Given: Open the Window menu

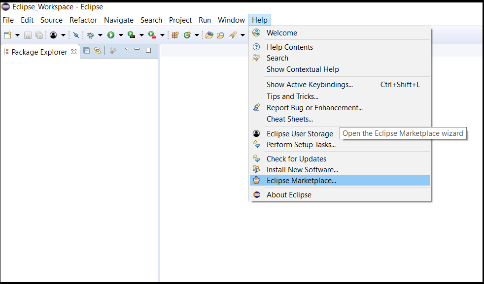Looking at the screenshot, I should [231, 20].
